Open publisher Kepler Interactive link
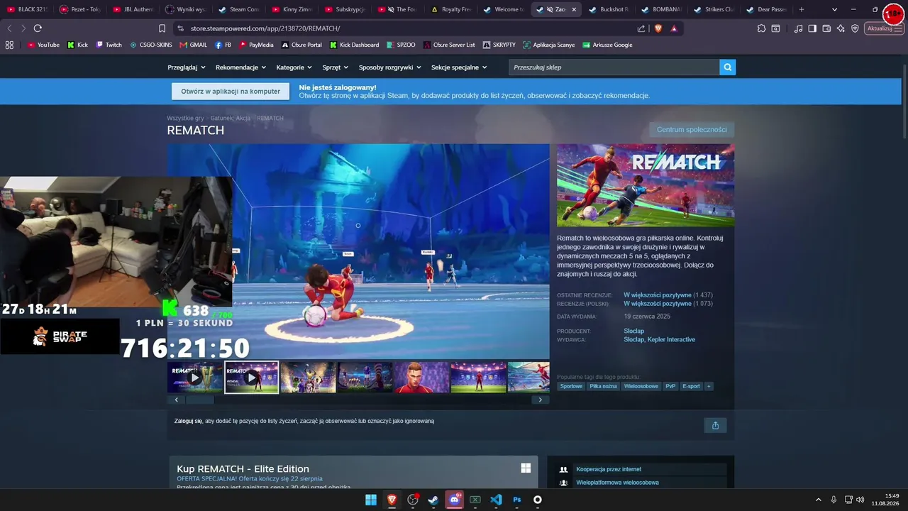908x511 pixels. pos(671,339)
